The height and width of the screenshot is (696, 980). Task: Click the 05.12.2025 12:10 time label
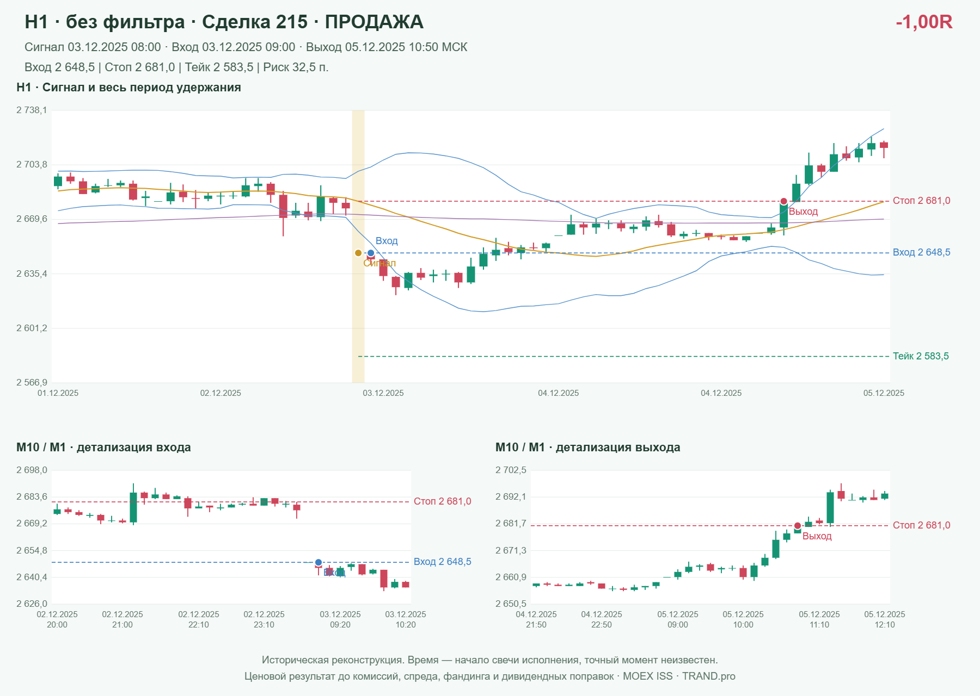pos(885,619)
